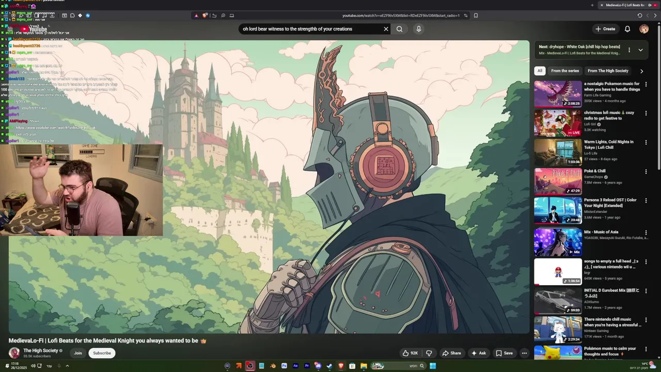Open The High Society channel name link
Image resolution: width=661 pixels, height=372 pixels.
pyautogui.click(x=41, y=350)
